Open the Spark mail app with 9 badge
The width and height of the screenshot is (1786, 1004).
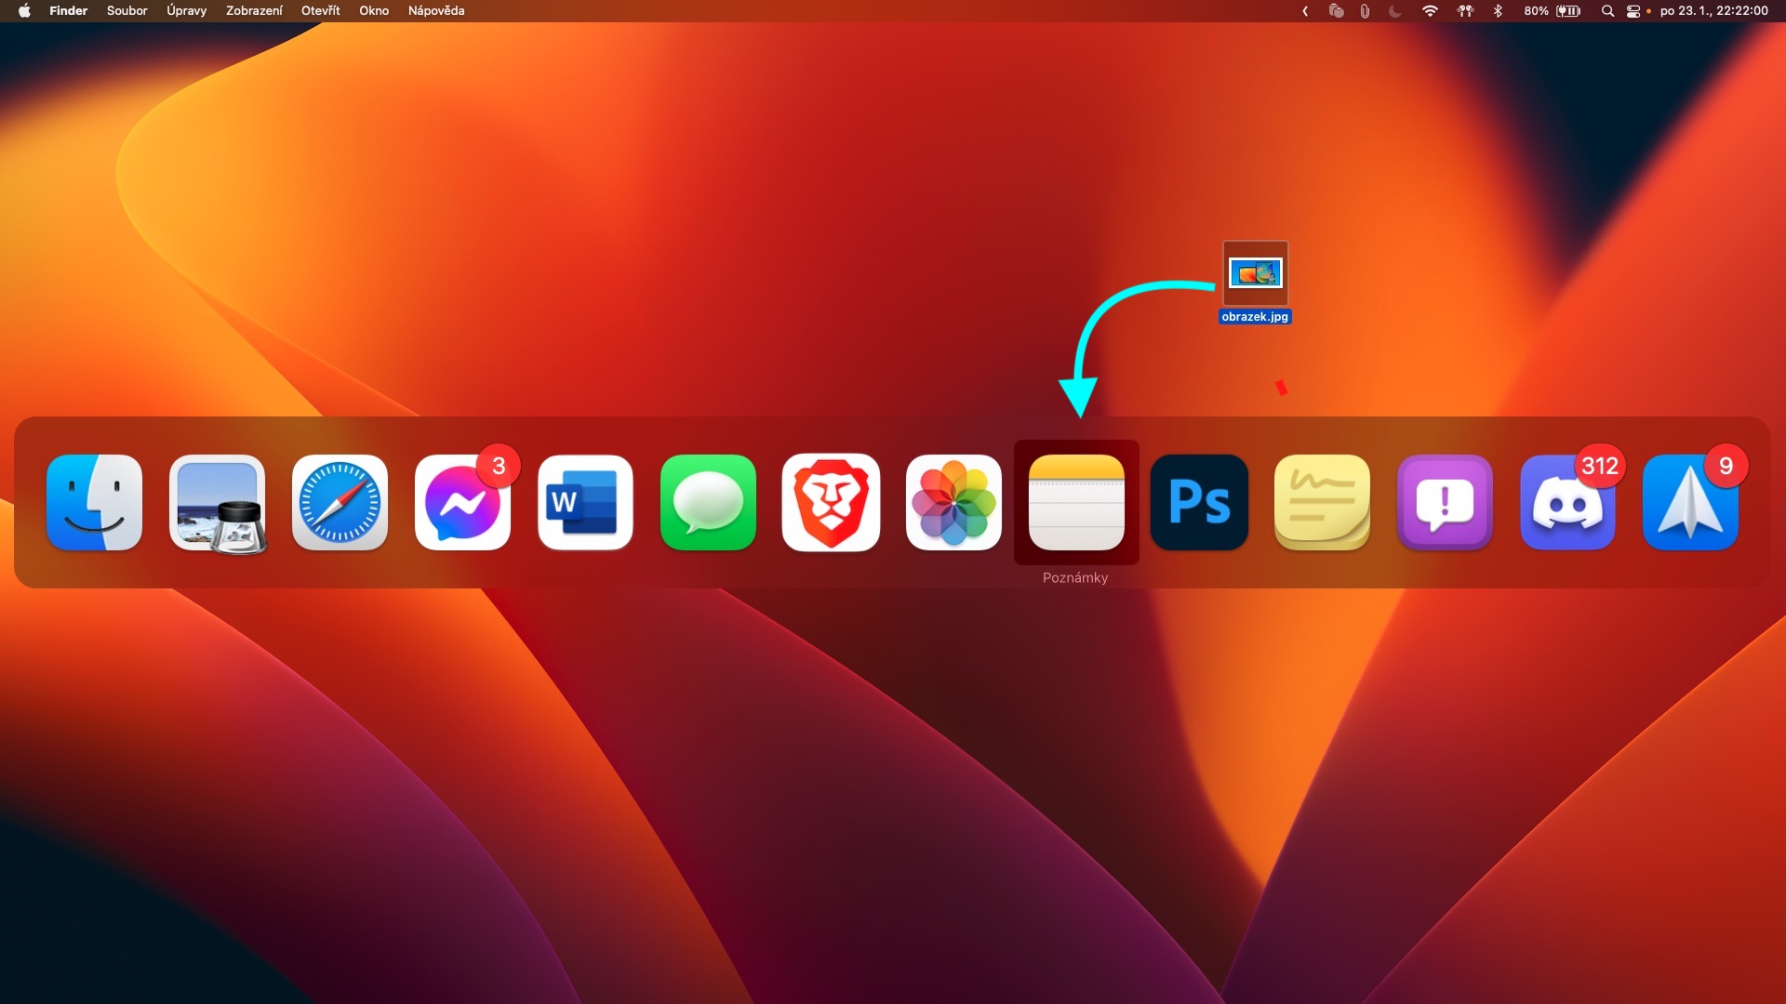pos(1690,503)
